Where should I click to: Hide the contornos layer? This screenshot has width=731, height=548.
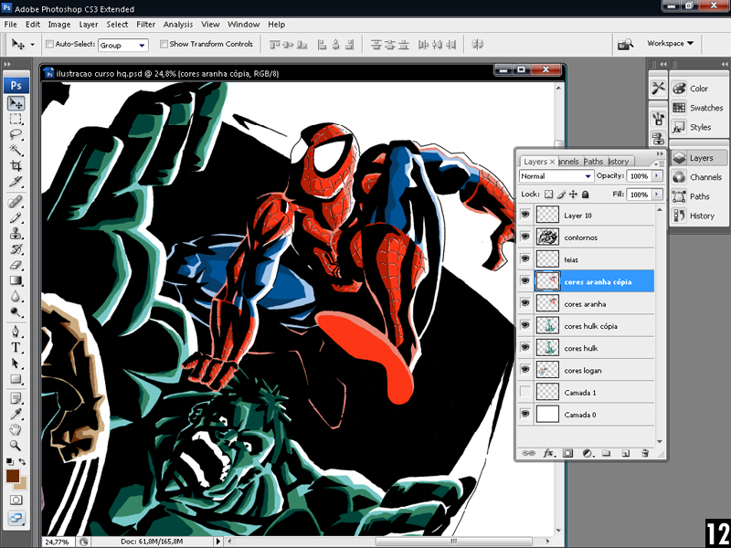[525, 237]
